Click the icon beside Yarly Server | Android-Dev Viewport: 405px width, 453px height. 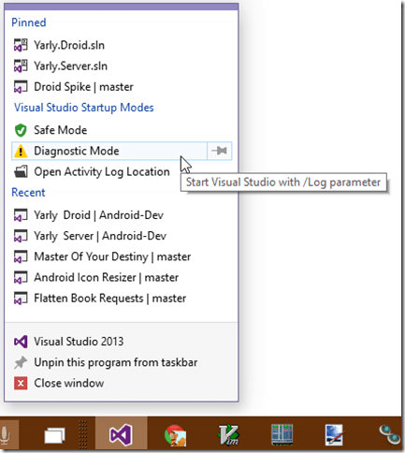21,236
